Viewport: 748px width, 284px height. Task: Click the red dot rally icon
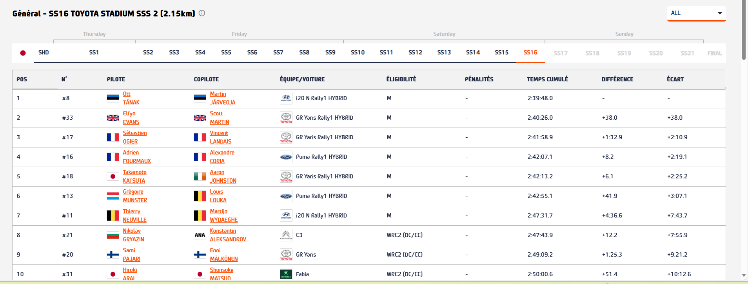click(x=23, y=53)
